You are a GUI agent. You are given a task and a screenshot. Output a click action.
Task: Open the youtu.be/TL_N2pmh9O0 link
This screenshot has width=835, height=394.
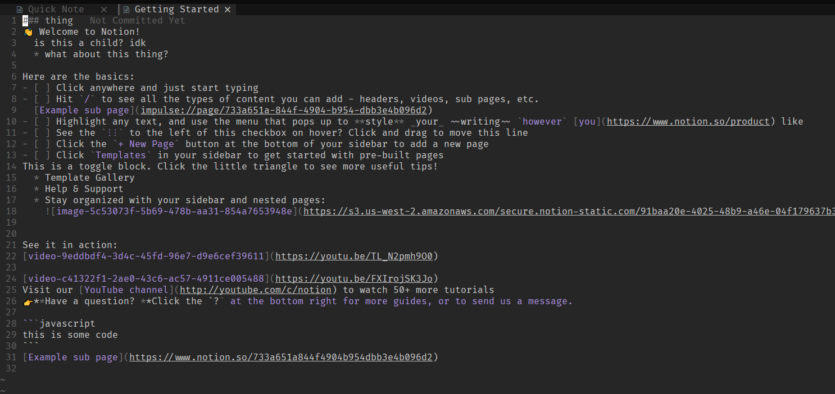[354, 256]
